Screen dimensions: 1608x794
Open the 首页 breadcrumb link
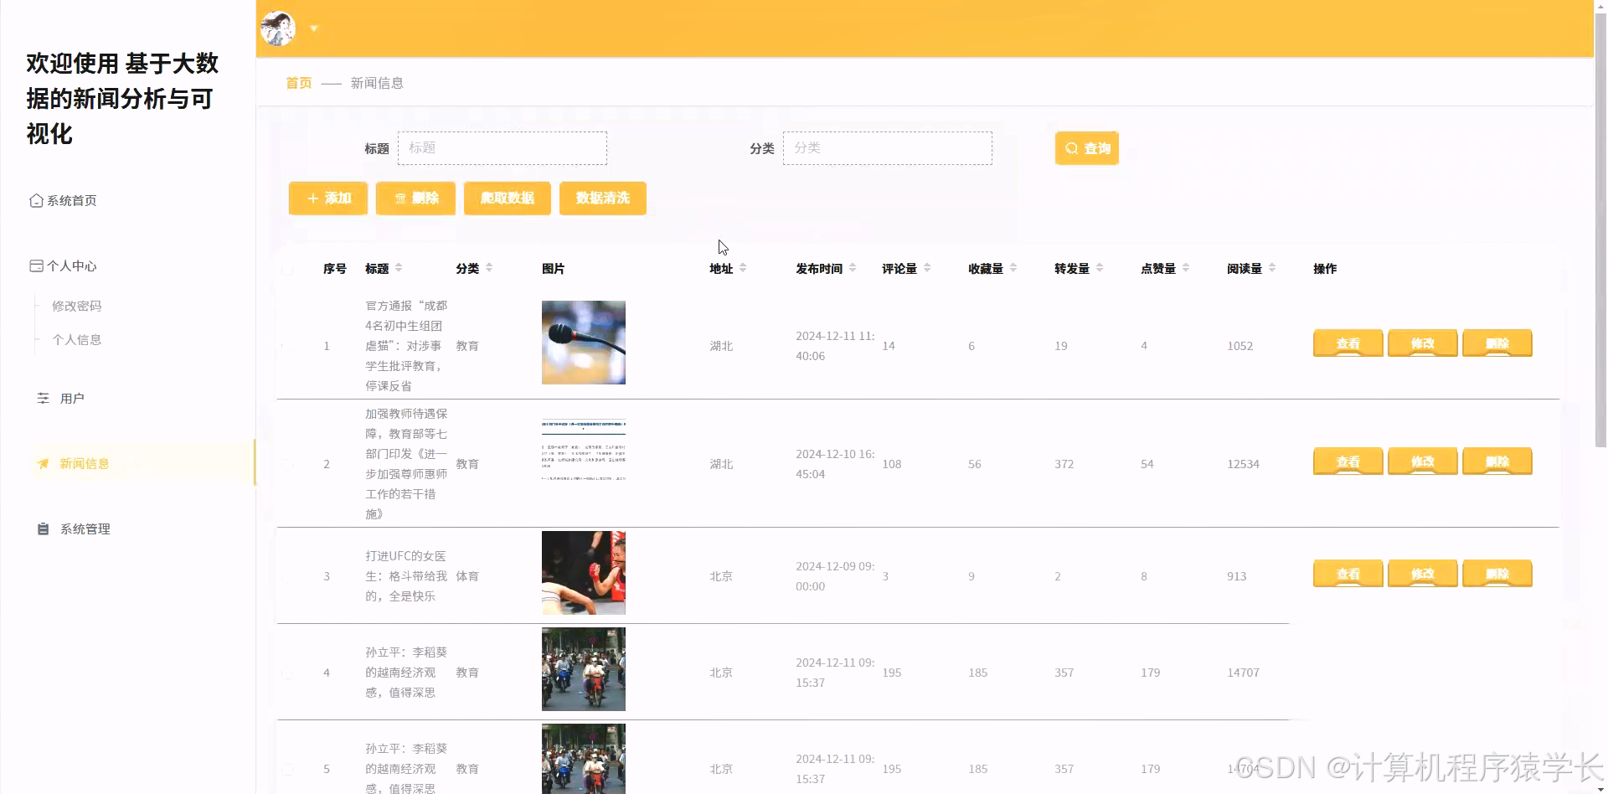pos(297,83)
